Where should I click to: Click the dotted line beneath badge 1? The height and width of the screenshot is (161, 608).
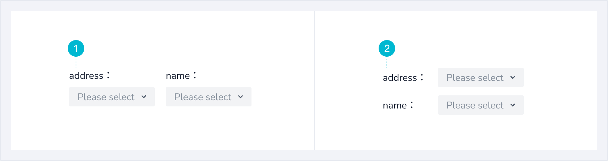[x=76, y=62]
